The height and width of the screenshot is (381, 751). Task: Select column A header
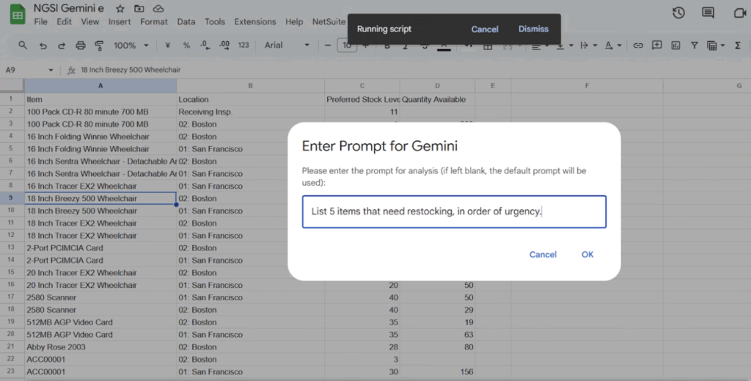[100, 86]
